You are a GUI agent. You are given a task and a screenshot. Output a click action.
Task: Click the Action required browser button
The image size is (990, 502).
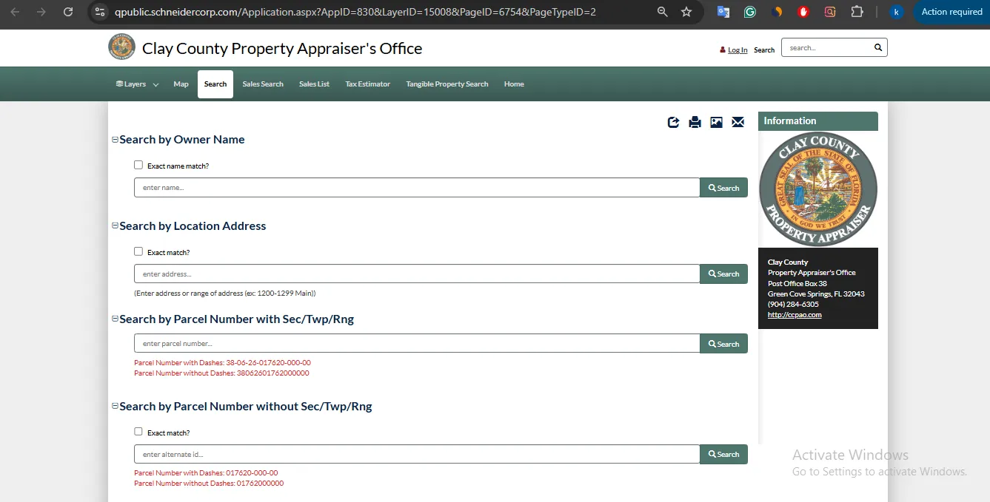(951, 12)
